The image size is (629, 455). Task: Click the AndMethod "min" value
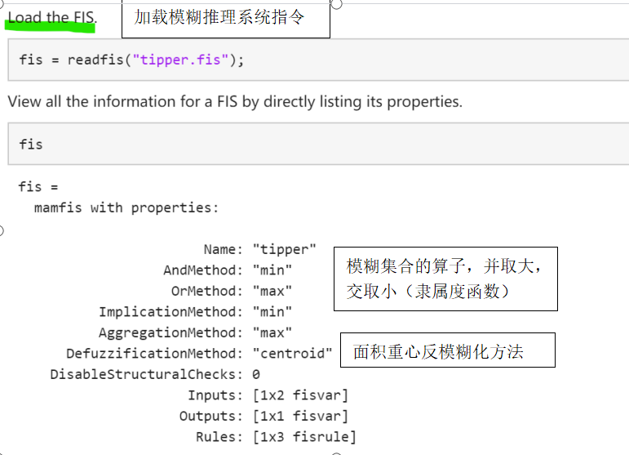tap(272, 270)
